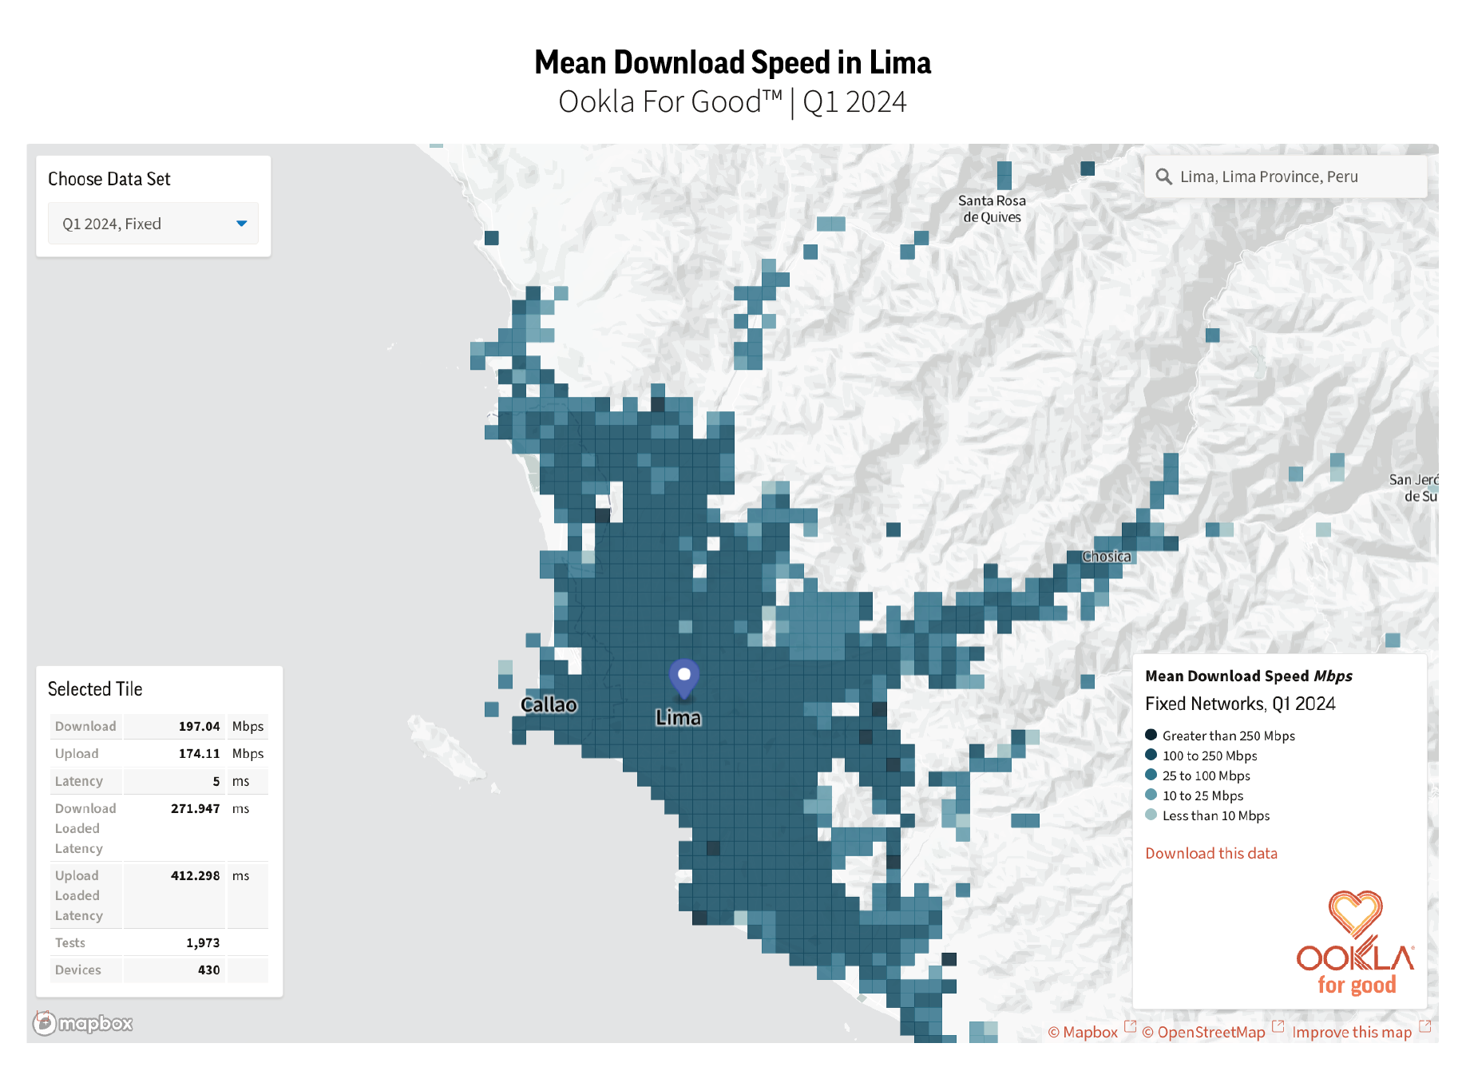Click the Callao label on the map
Viewport: 1466px width, 1071px height.
(x=549, y=704)
